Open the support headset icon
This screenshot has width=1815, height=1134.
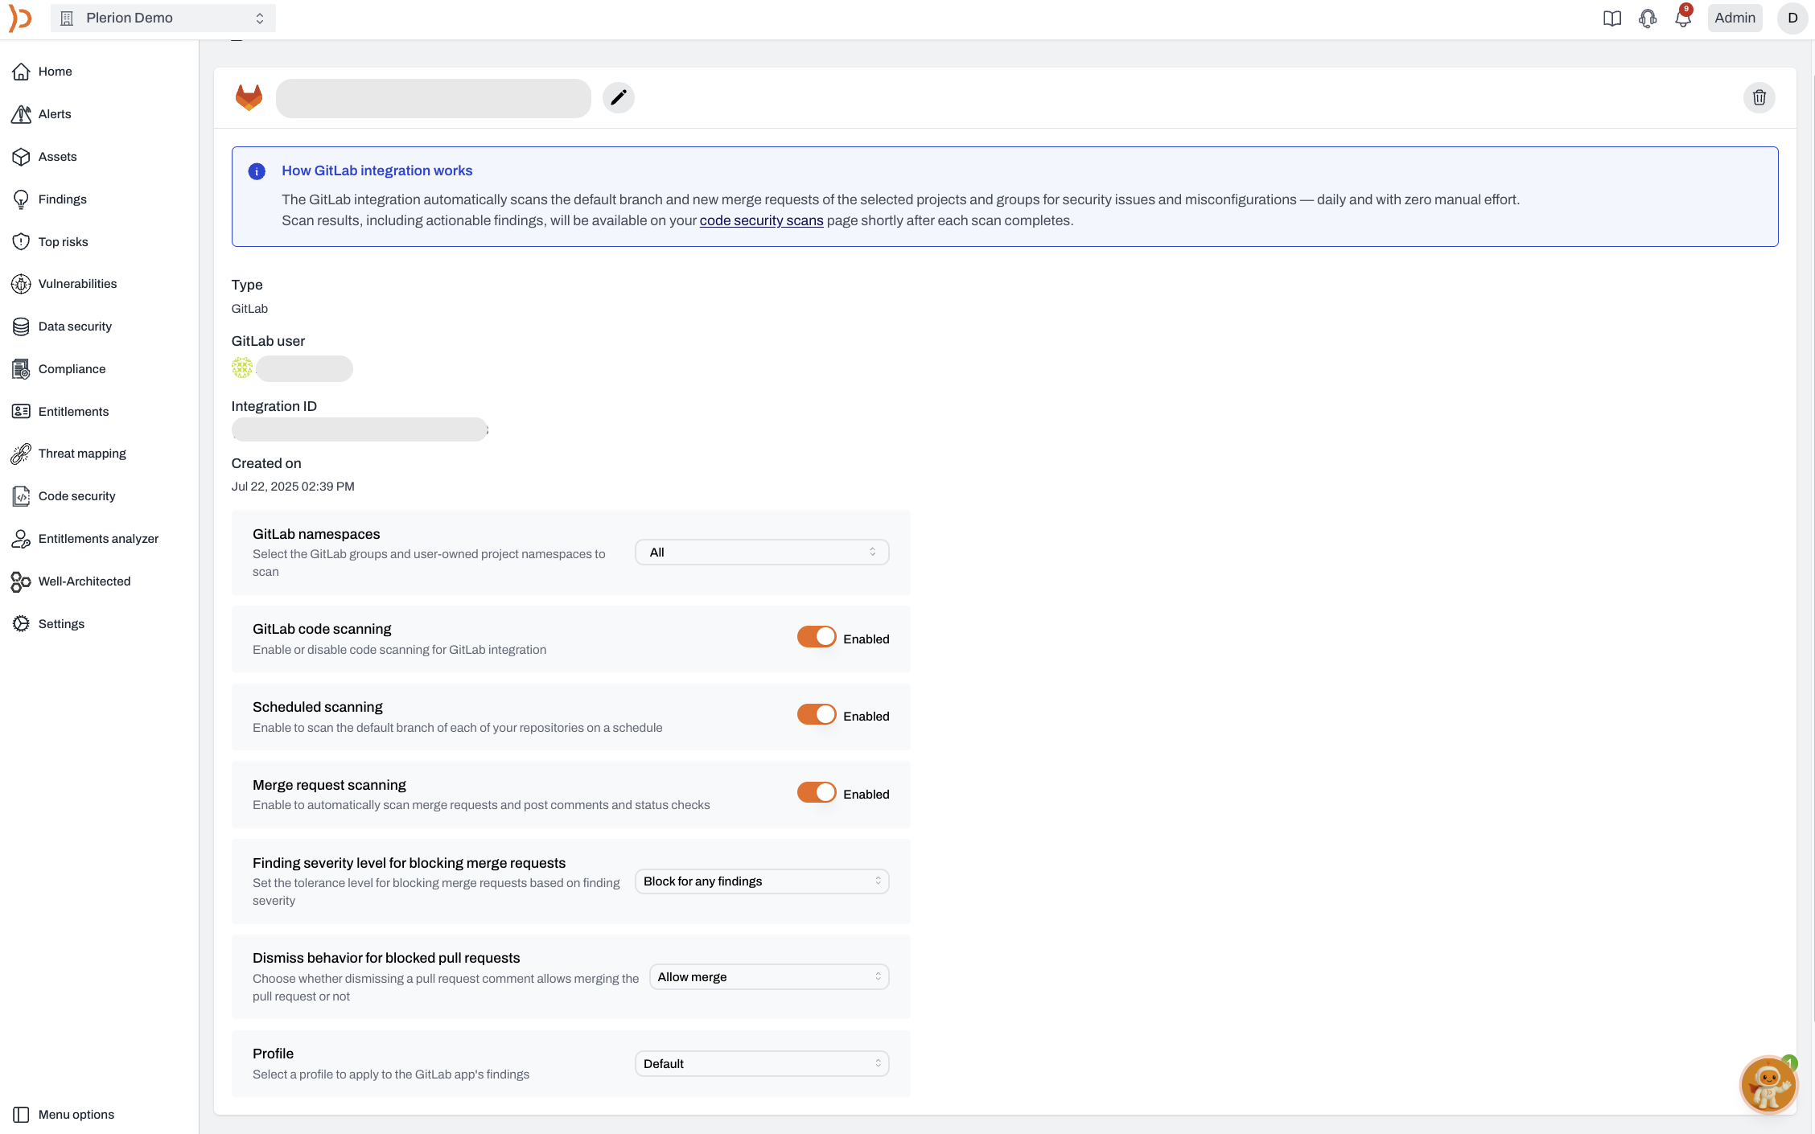pyautogui.click(x=1647, y=18)
